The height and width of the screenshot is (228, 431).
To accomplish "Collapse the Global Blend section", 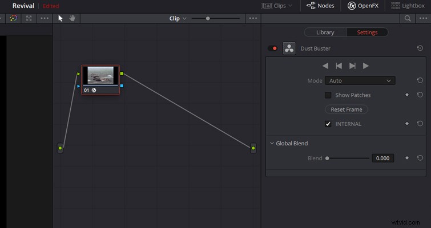I will point(272,143).
